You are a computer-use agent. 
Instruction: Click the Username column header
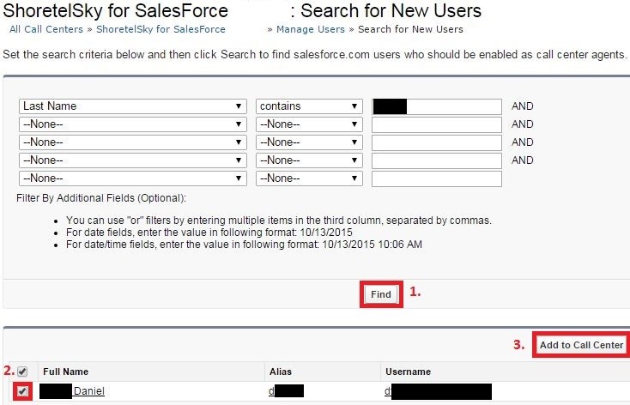click(409, 372)
